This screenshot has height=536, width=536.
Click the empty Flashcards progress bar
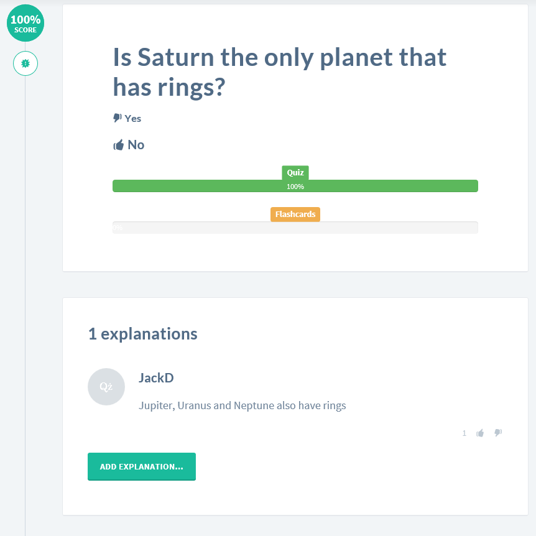pyautogui.click(x=295, y=228)
